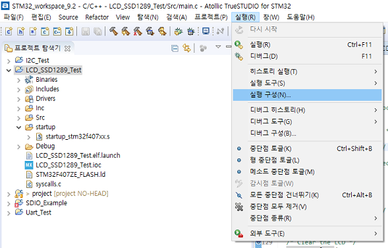Expand the Binaries node
388x248 pixels.
coord(19,80)
